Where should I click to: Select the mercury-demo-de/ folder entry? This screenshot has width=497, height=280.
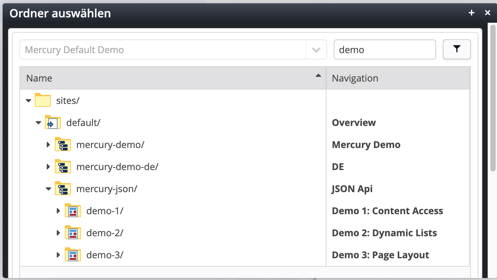tap(117, 167)
